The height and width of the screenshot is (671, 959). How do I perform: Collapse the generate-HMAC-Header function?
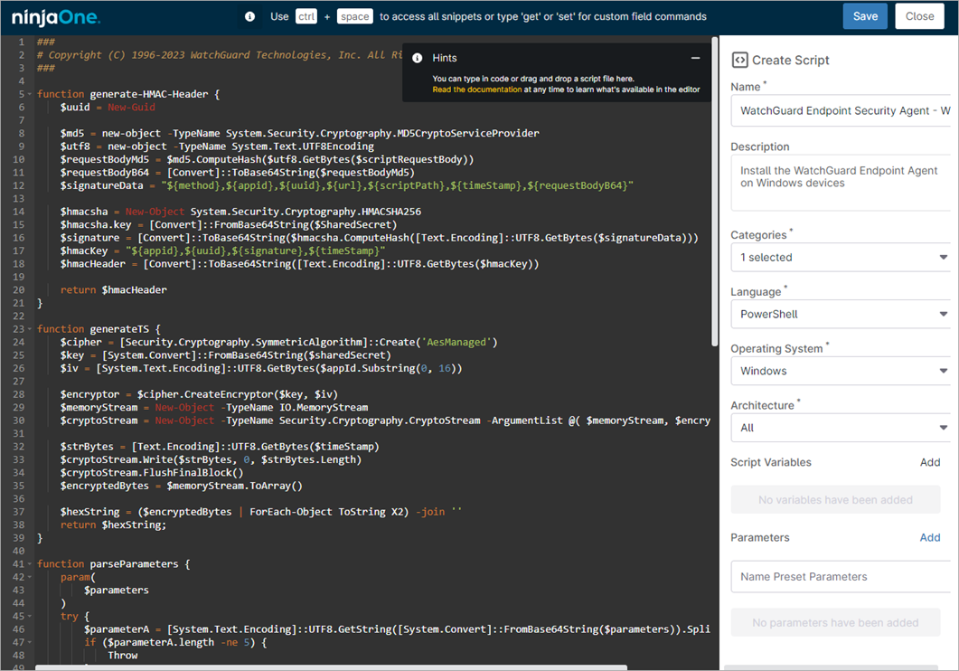point(27,93)
